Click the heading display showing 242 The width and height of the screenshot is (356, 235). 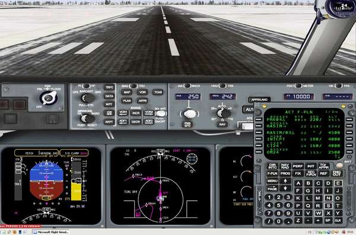click(223, 97)
